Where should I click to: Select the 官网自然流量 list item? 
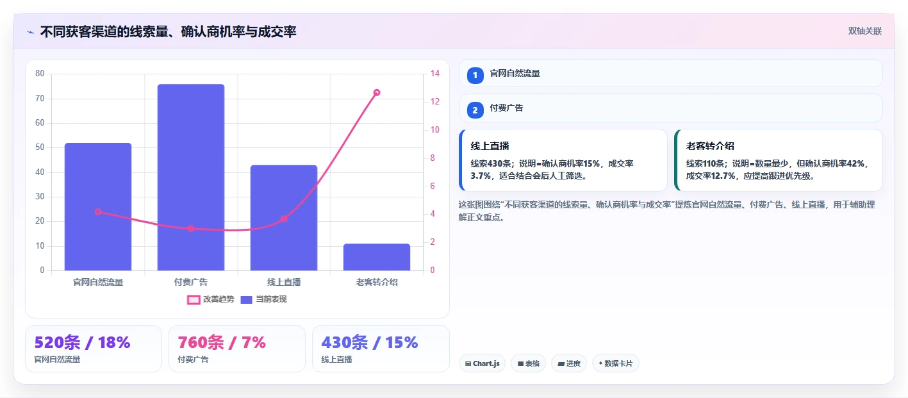(671, 73)
